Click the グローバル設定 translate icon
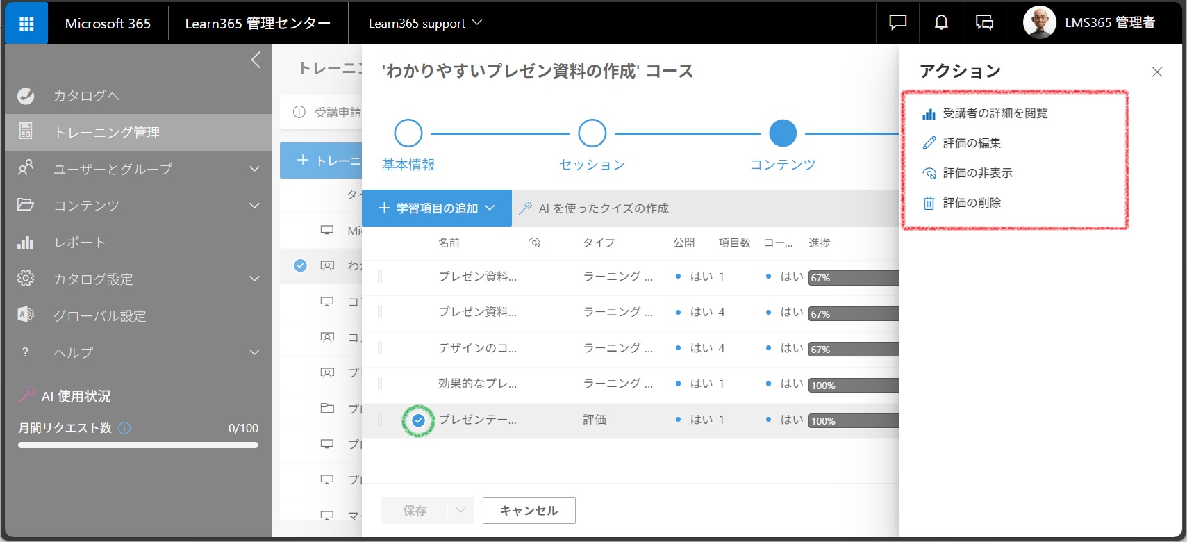Image resolution: width=1187 pixels, height=542 pixels. point(26,315)
